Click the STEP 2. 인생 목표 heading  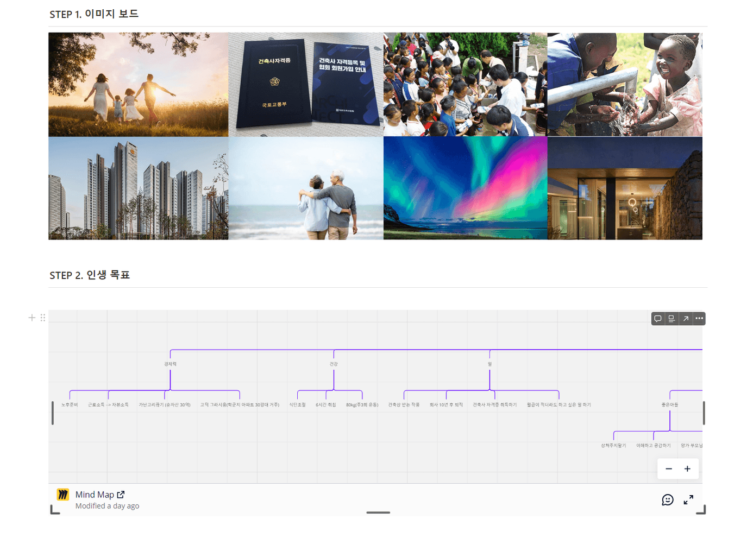coord(90,275)
